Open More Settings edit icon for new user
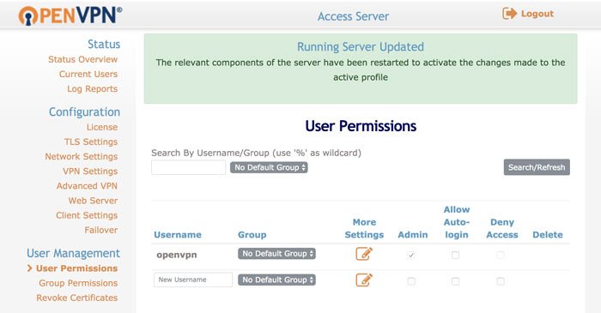601x313 pixels. [364, 280]
